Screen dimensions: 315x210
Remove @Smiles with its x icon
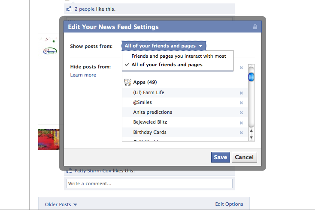point(241,103)
